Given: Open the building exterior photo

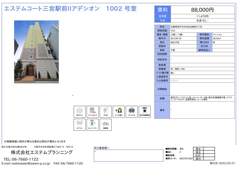Looking at the screenshot, I should click(36, 52).
